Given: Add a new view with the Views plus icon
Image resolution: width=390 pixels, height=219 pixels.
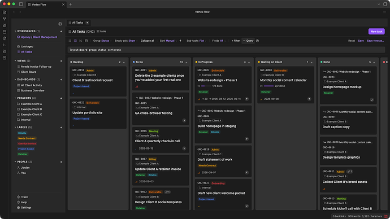Looking at the screenshot, I should (x=61, y=61).
